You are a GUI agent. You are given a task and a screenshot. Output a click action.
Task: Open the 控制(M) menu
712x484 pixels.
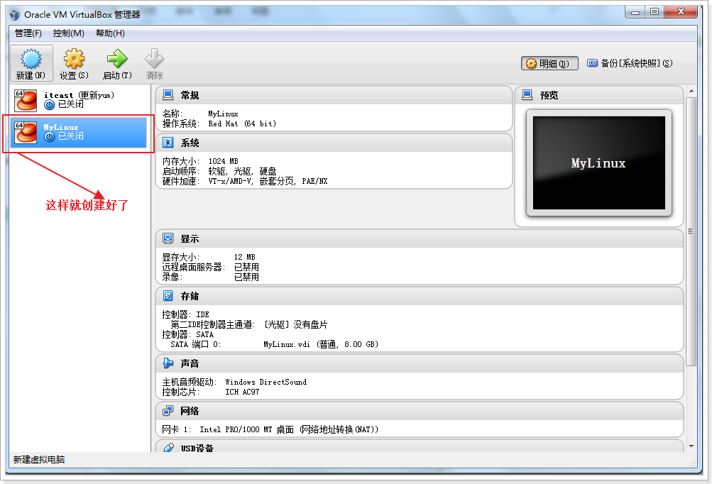point(69,33)
